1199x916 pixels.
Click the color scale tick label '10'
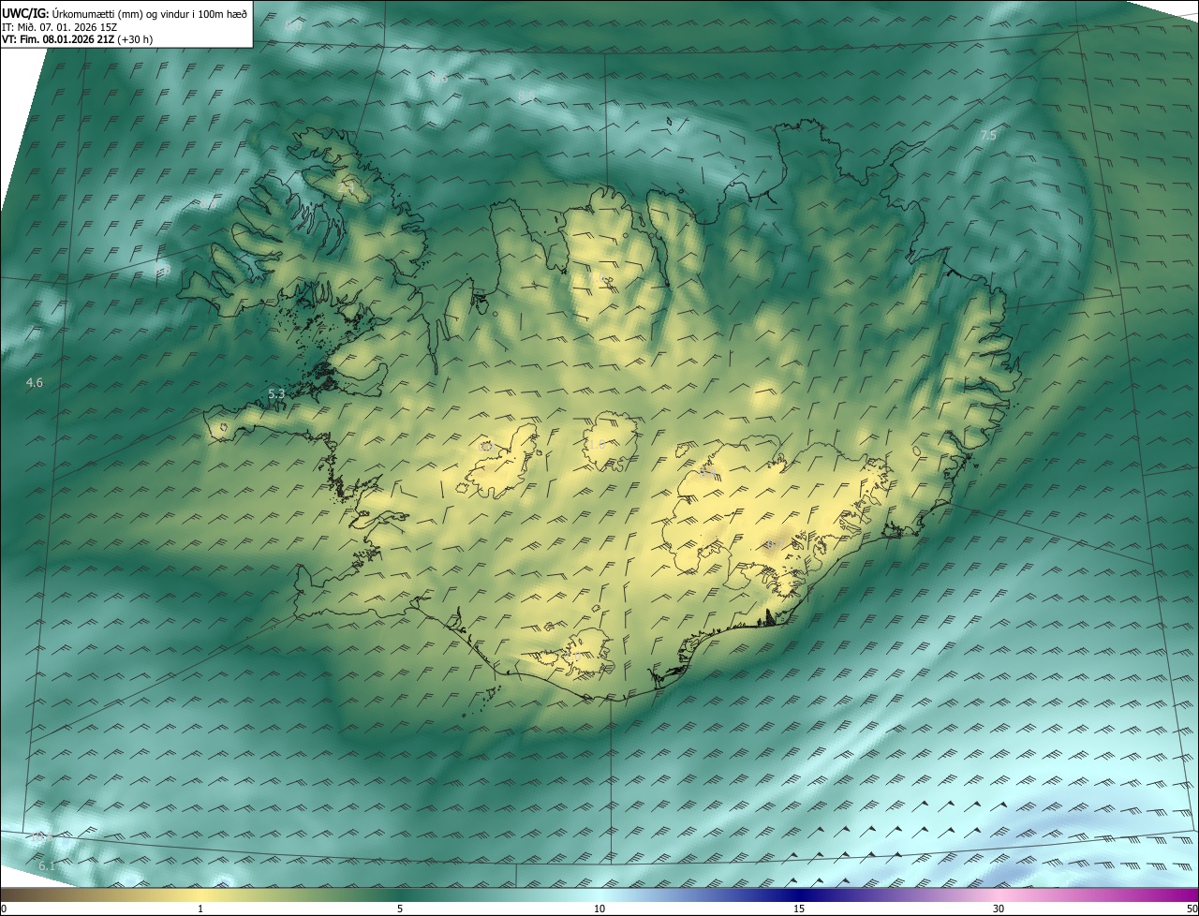[599, 909]
